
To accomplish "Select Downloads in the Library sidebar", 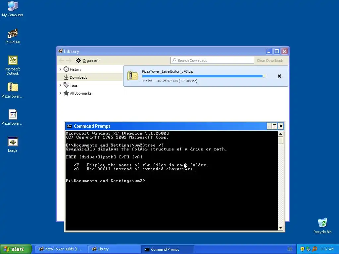I will (x=90, y=77).
